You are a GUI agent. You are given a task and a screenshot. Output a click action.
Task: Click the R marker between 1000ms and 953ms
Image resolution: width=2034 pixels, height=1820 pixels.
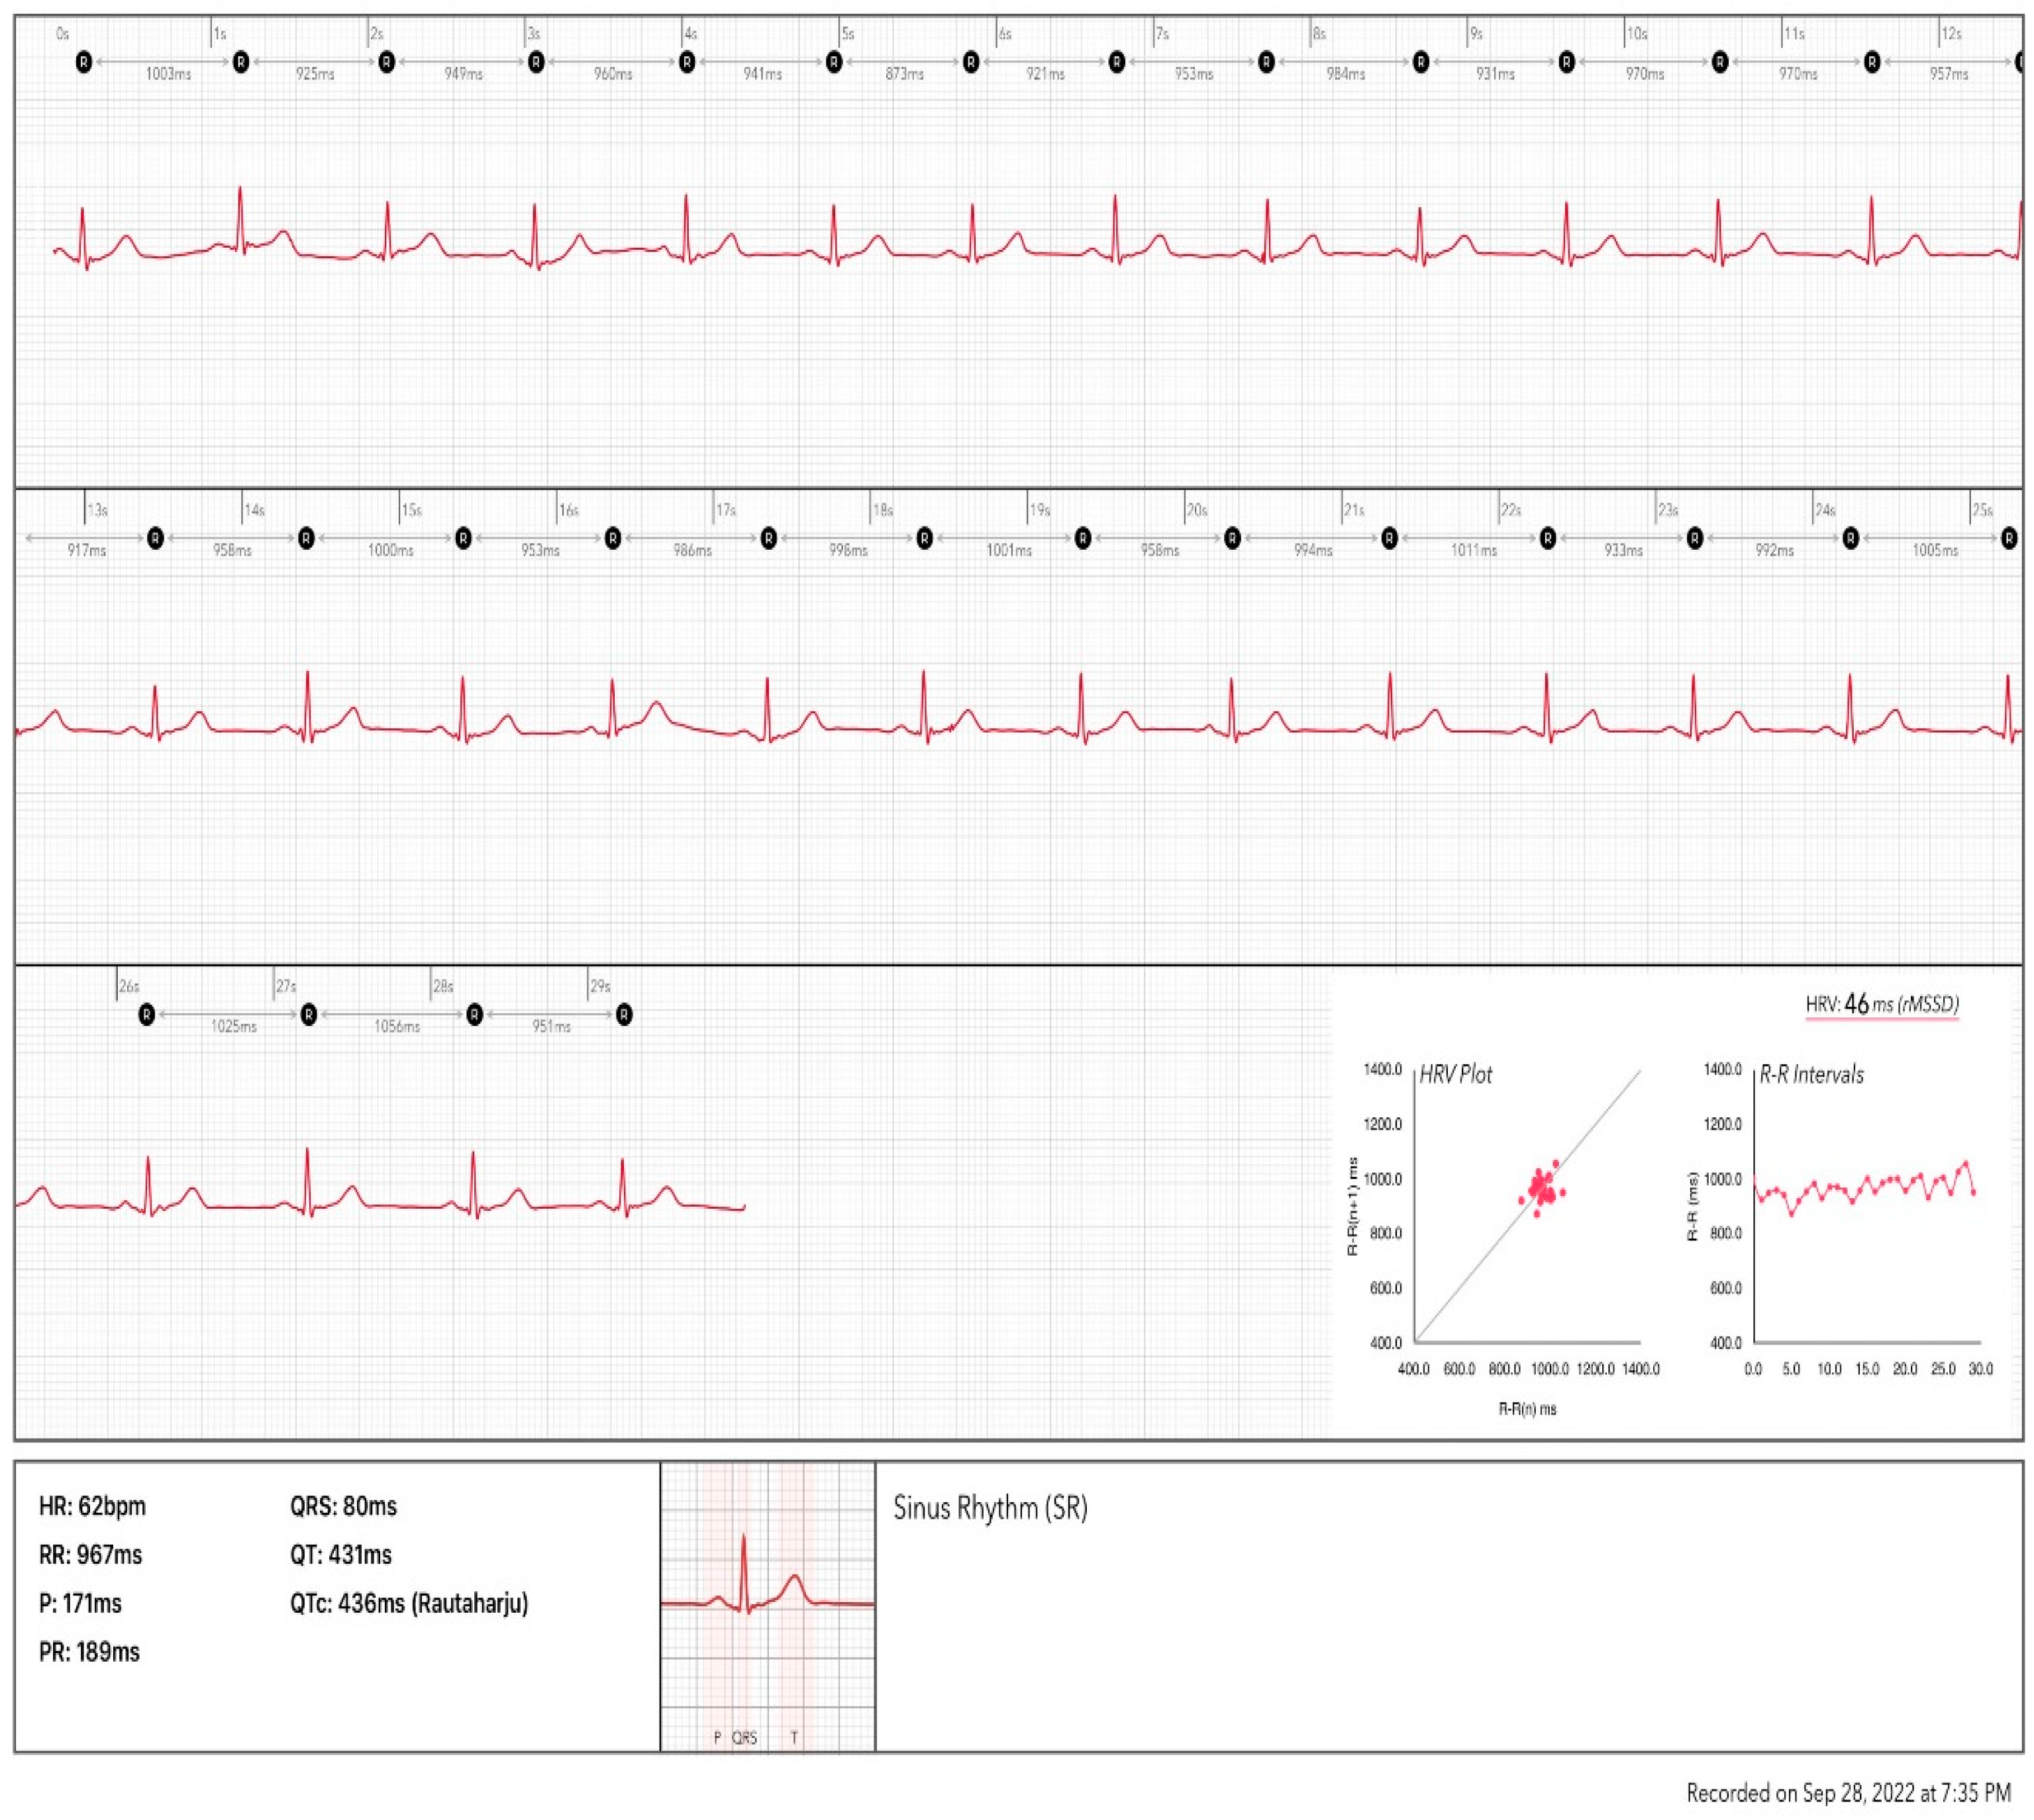point(463,539)
